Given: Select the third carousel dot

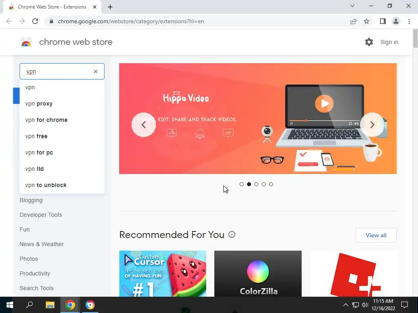Looking at the screenshot, I should (x=256, y=184).
